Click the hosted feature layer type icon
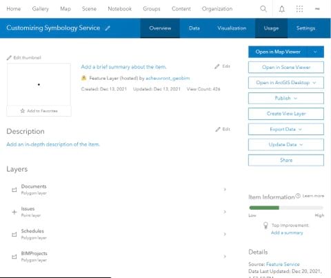Viewport: 331px width, 278px height. point(83,78)
